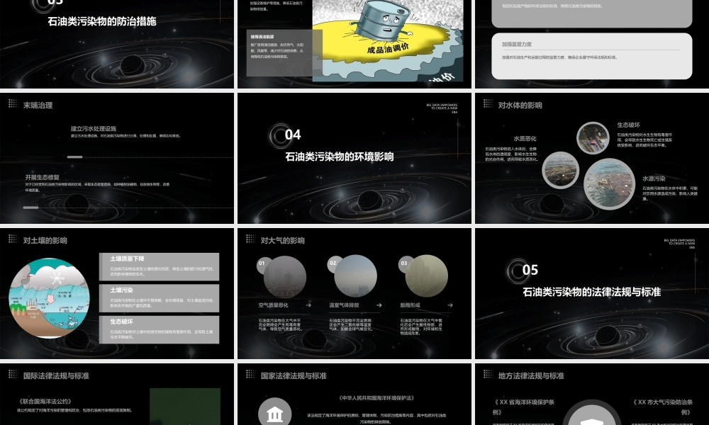The image size is (709, 425).
Task: Click the 《XX省海洋环境保护条例》 text
Action: [x=524, y=407]
